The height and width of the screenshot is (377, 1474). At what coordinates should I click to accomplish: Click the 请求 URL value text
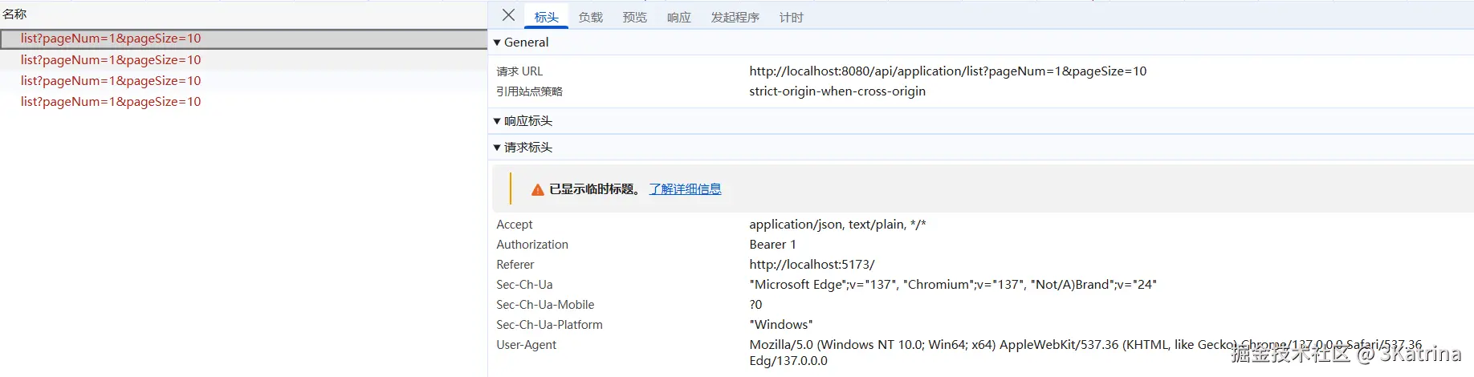pos(947,71)
